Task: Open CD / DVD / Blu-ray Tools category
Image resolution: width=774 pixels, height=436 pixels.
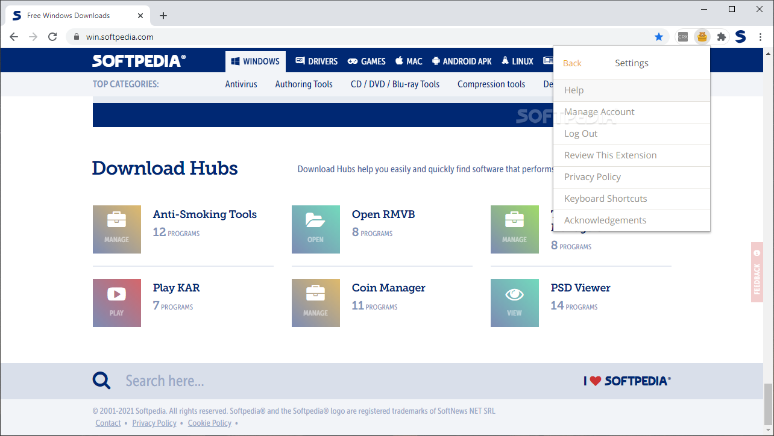Action: [395, 84]
